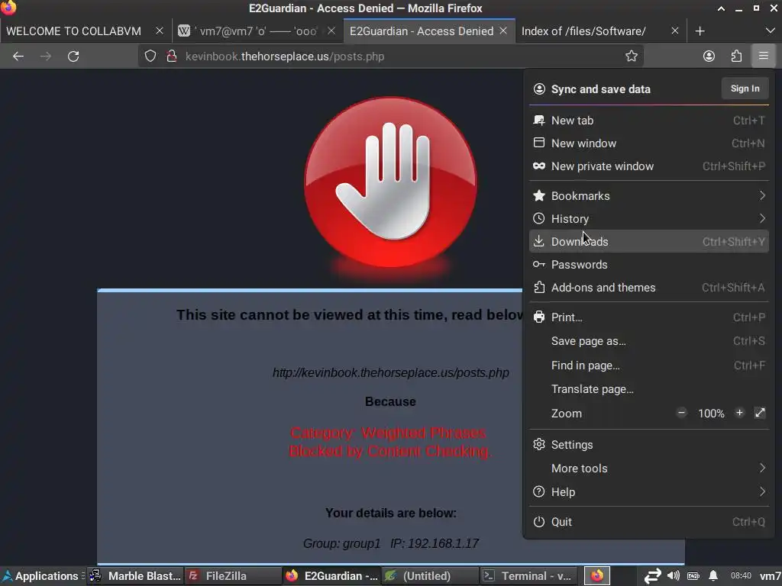Viewport: 782px width, 586px height.
Task: Open tracking protection shield icon
Action: coord(150,56)
